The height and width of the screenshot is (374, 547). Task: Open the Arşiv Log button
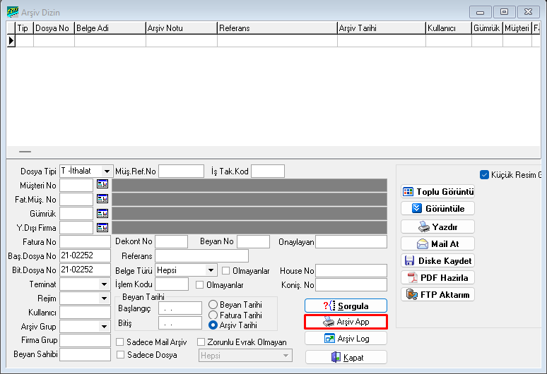tap(346, 339)
